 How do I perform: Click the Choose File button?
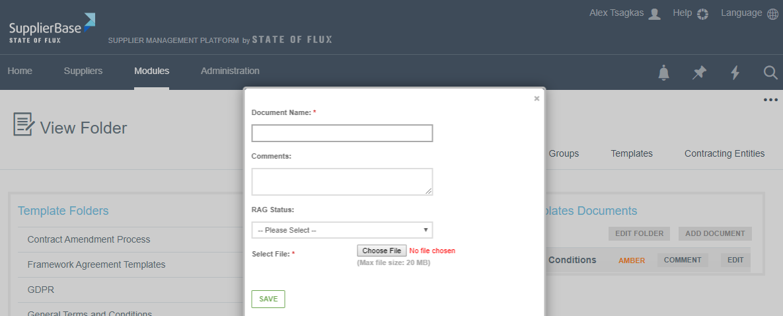pos(382,251)
